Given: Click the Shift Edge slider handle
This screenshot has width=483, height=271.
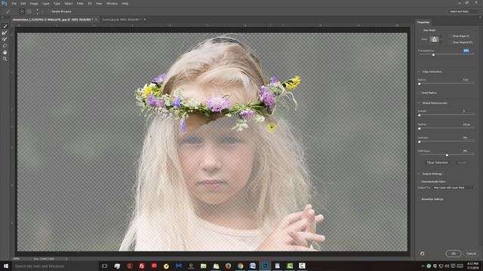Looking at the screenshot, I should (447, 155).
